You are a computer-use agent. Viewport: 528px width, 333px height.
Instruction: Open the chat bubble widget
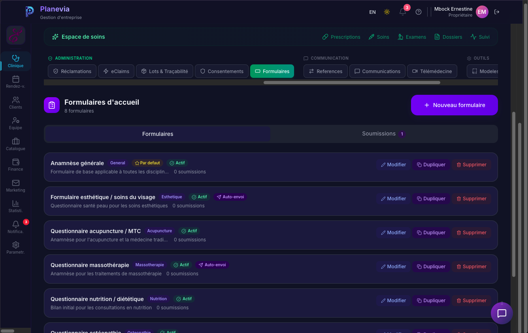[x=502, y=313]
